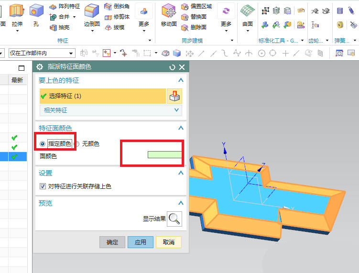
Task: Click the 合并 (Unite) tool
Action: tap(60, 17)
